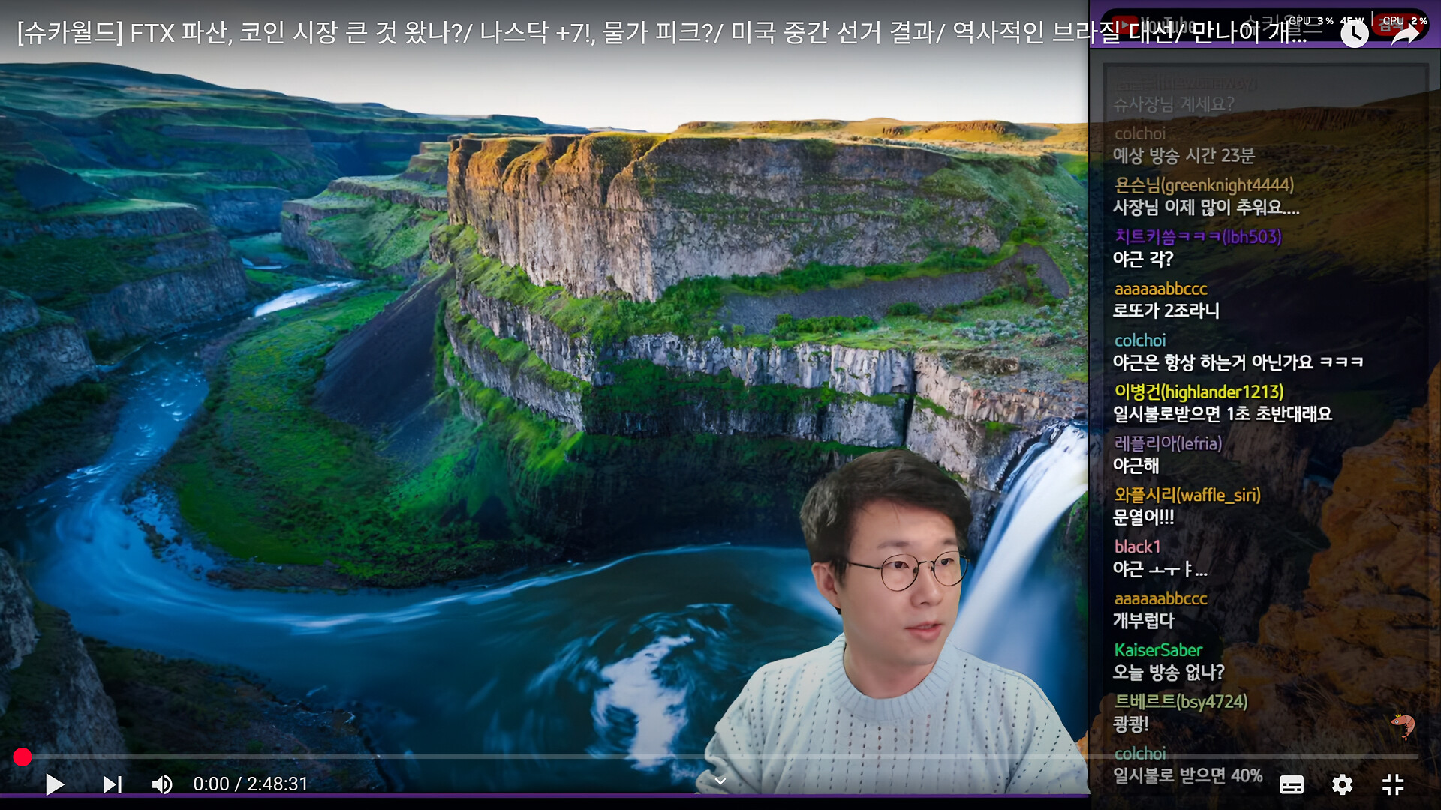Screen dimensions: 1441x810
Task: Click the shrimp emoji in chat overlay
Action: 1402,724
